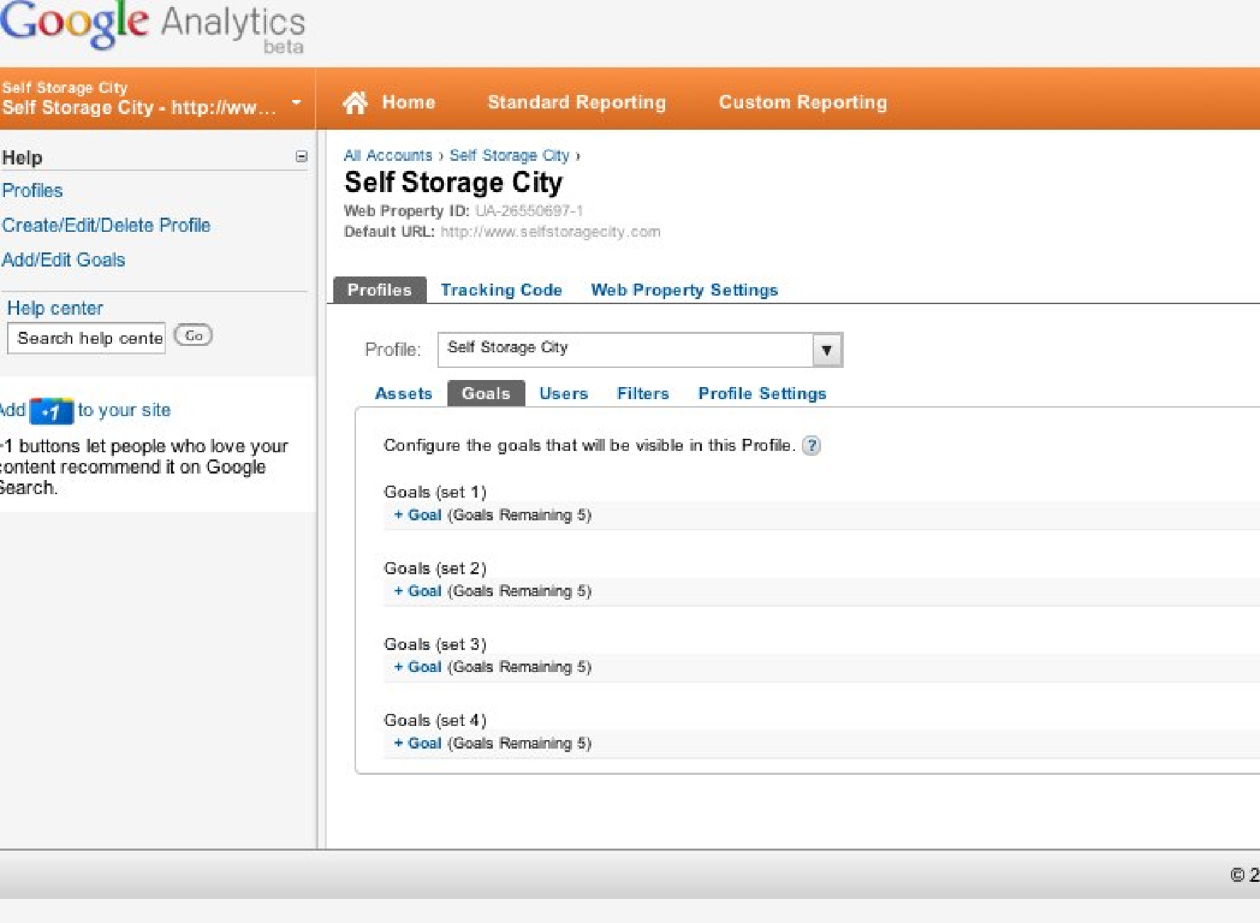Open the Home menu item
Screen dimensions: 1260x923
(x=408, y=103)
